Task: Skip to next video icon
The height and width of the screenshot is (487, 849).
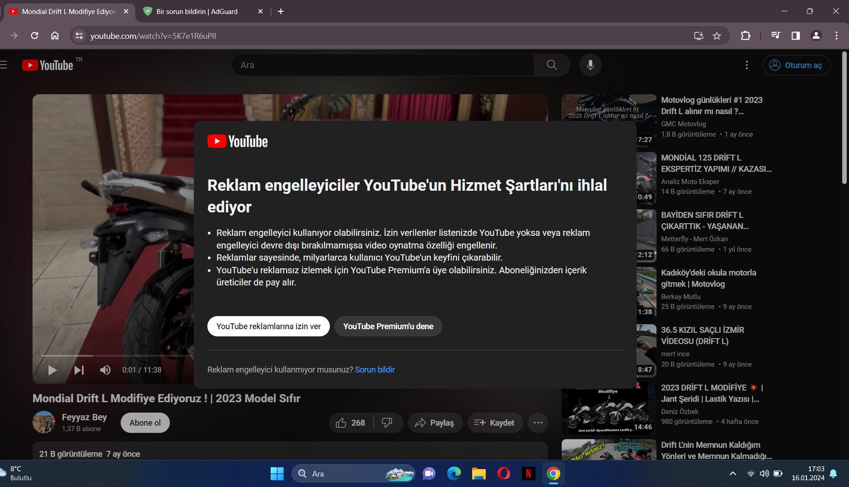Action: (79, 370)
